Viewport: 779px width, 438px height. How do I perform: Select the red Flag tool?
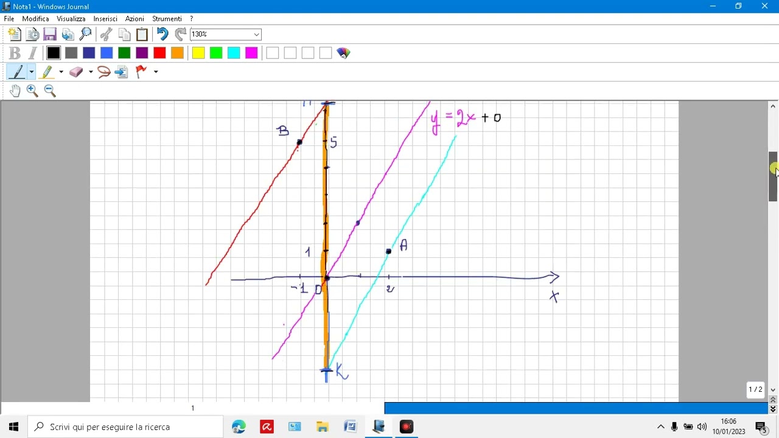pos(141,72)
